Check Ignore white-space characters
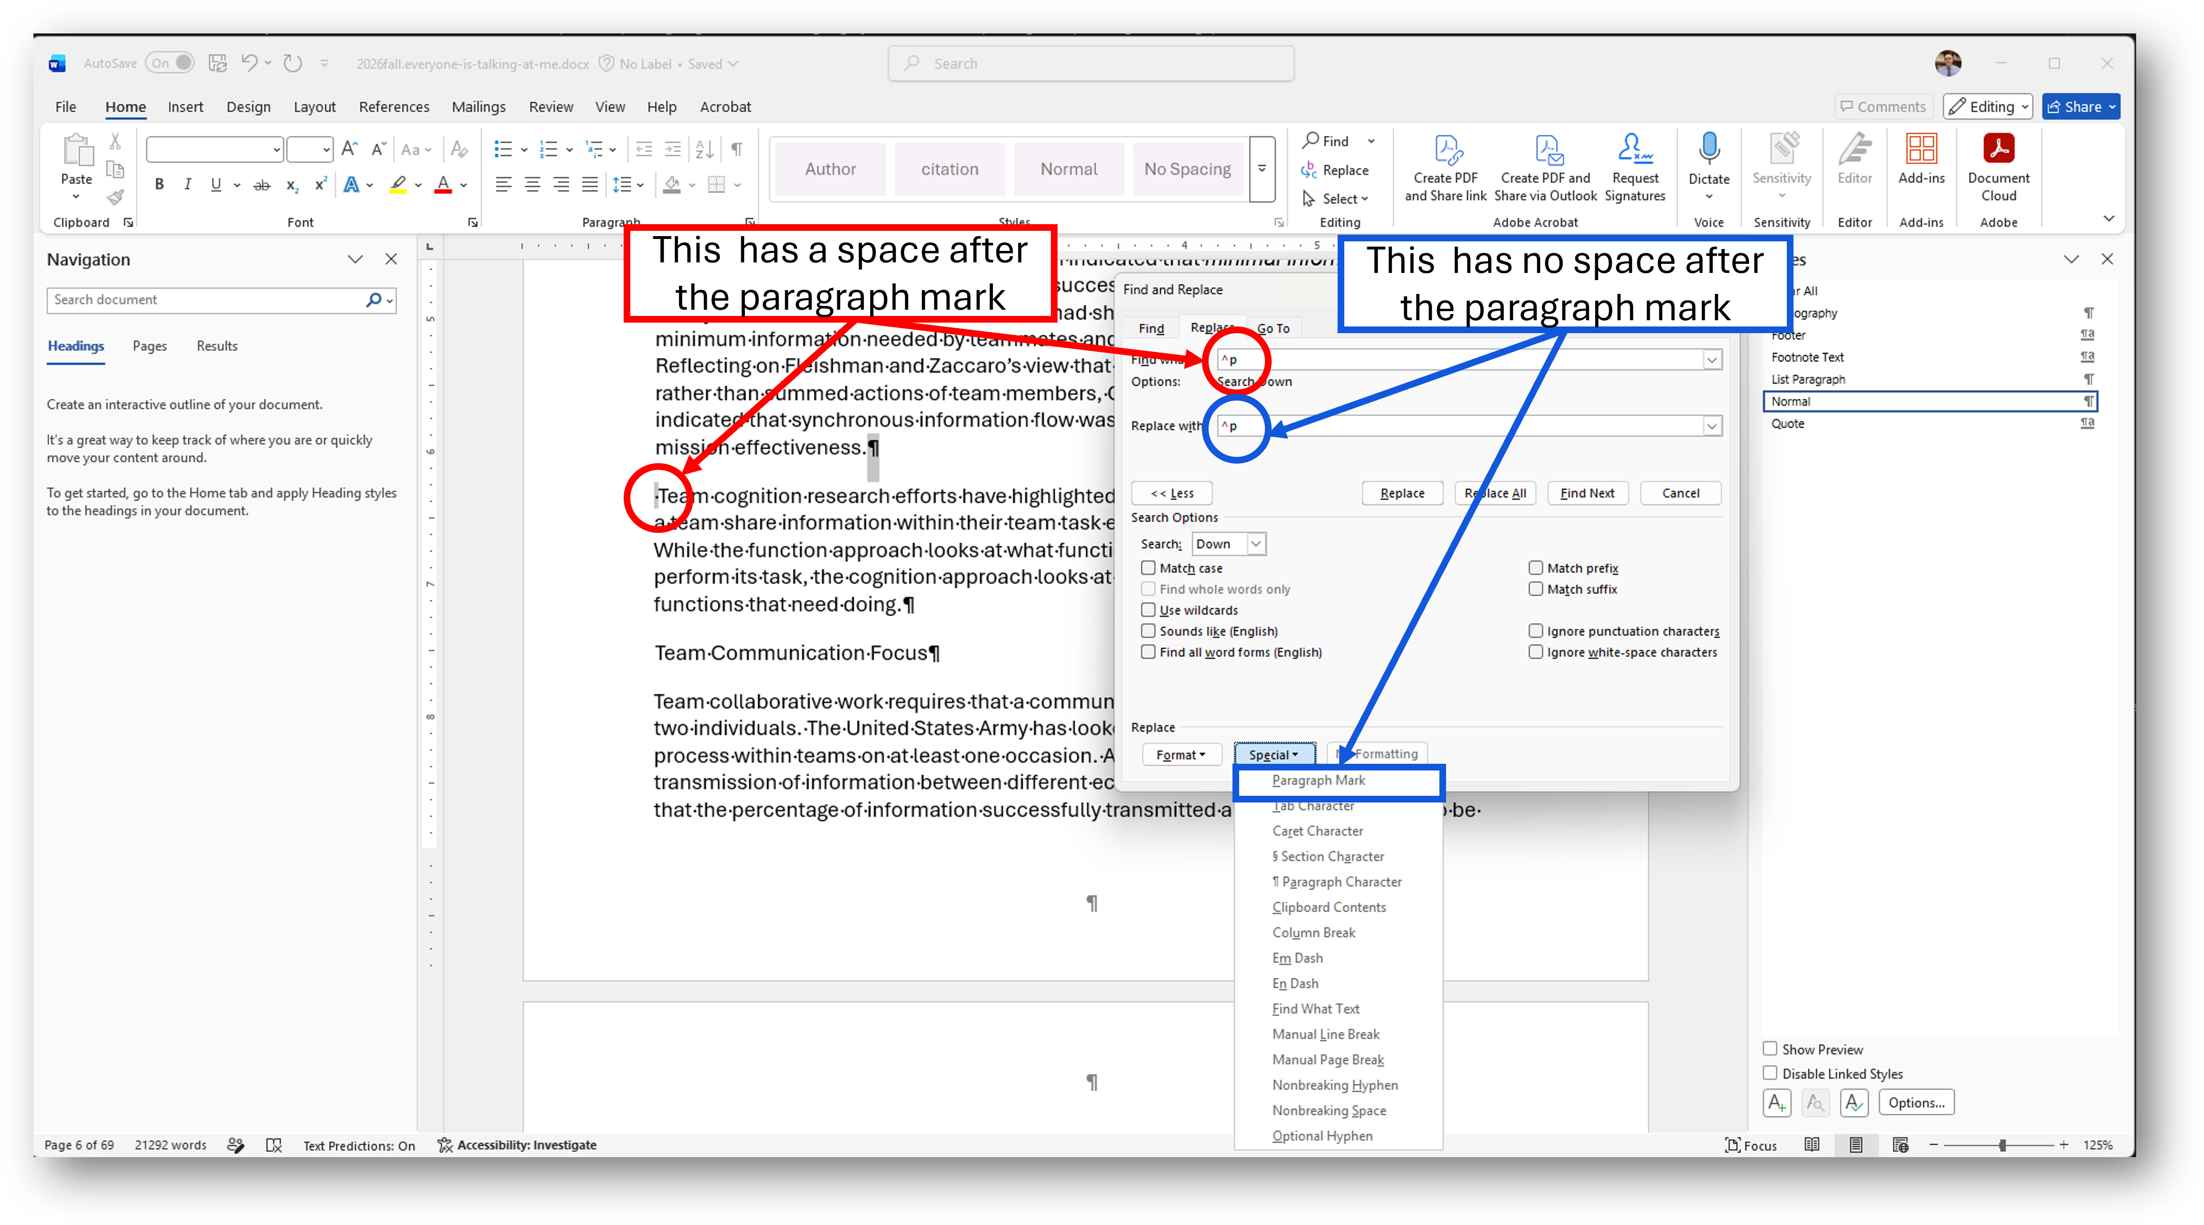Screen dimensions: 2204x1225 tap(1536, 651)
